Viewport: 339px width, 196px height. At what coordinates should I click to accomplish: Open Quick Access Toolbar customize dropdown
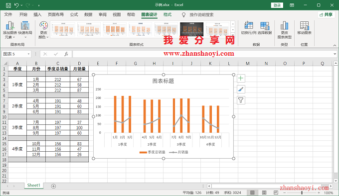click(x=39, y=5)
